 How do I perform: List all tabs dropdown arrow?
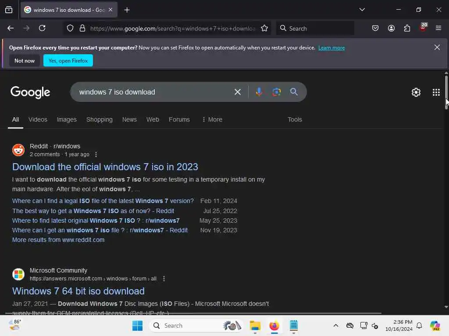click(362, 10)
